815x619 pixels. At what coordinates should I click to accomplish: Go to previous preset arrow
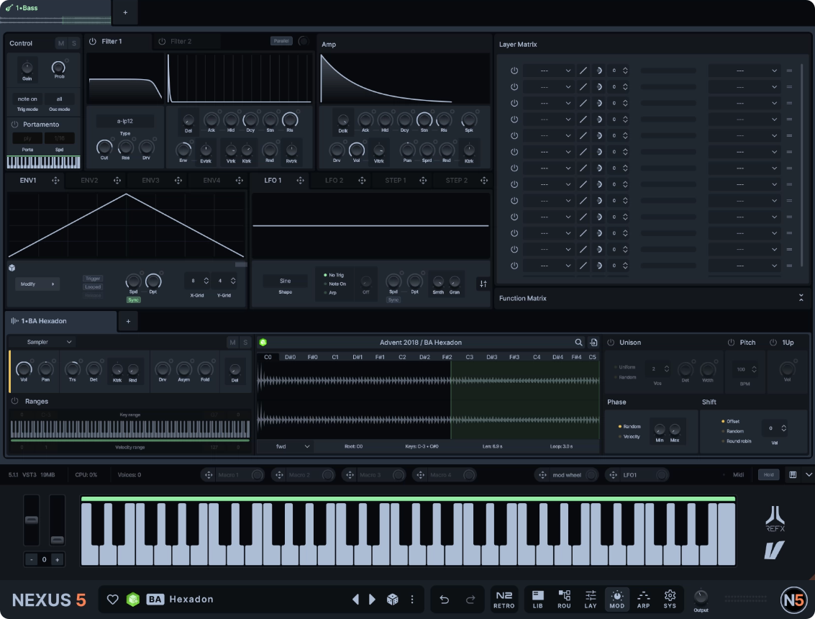(355, 600)
